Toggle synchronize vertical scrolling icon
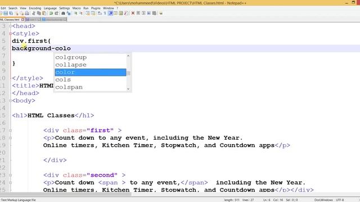 (x=88, y=13)
